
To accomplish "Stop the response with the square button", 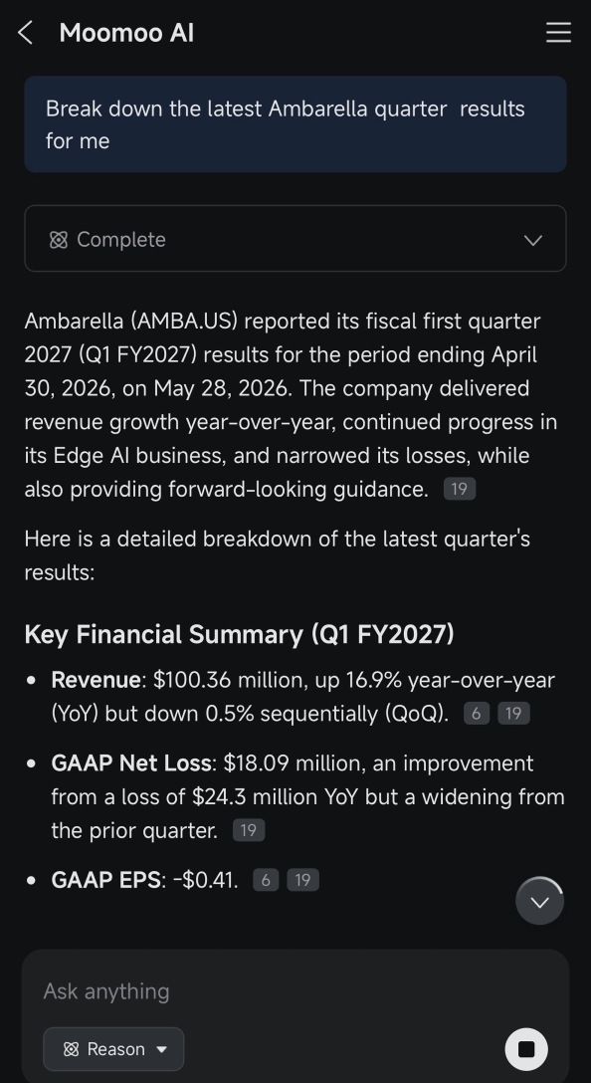I will [x=526, y=1049].
